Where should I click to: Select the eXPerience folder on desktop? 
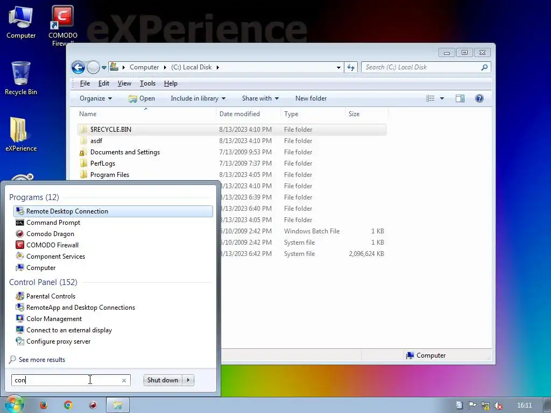(21, 134)
